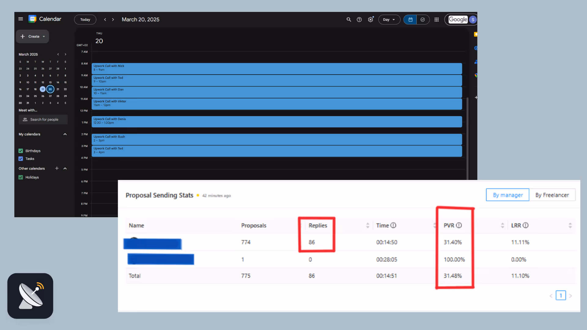Image resolution: width=587 pixels, height=330 pixels.
Task: Open the Calendar main menu hamburger icon
Action: point(20,19)
